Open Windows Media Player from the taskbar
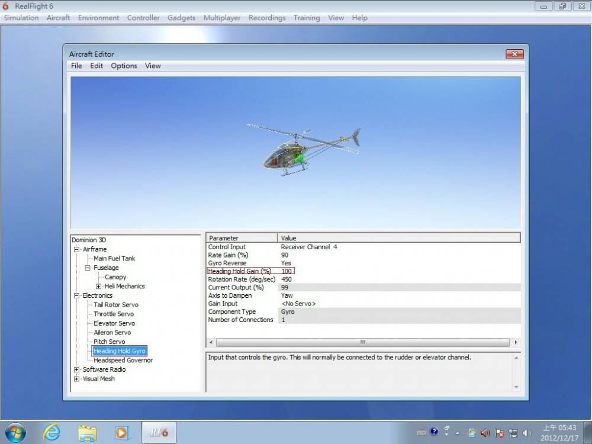This screenshot has height=444, width=592. coord(122,433)
